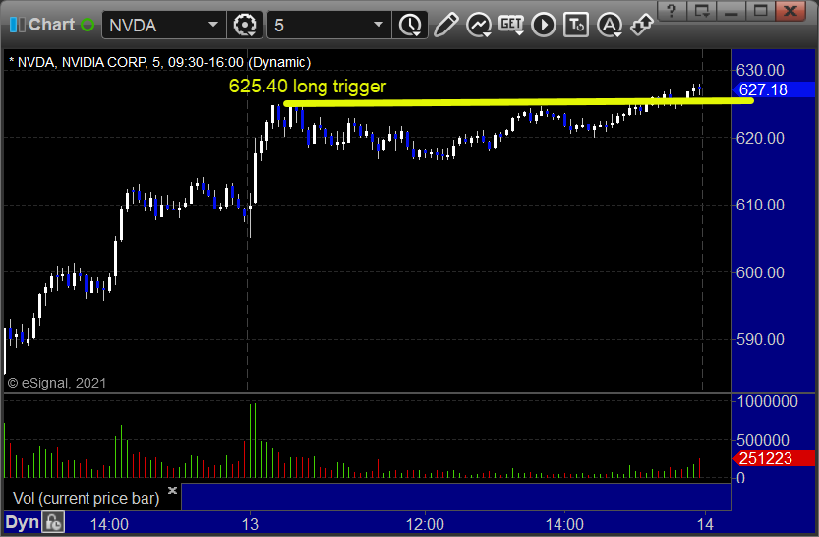Viewport: 819px width, 537px height.
Task: Expand the 5 interval dropdown arrow
Action: pos(379,25)
